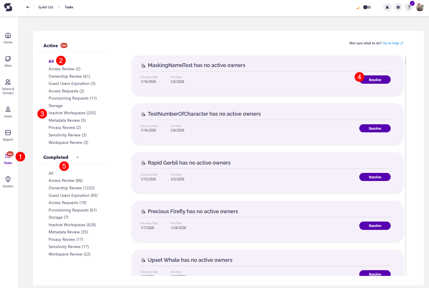Toggle dark mode next to the moon icon

[366, 7]
